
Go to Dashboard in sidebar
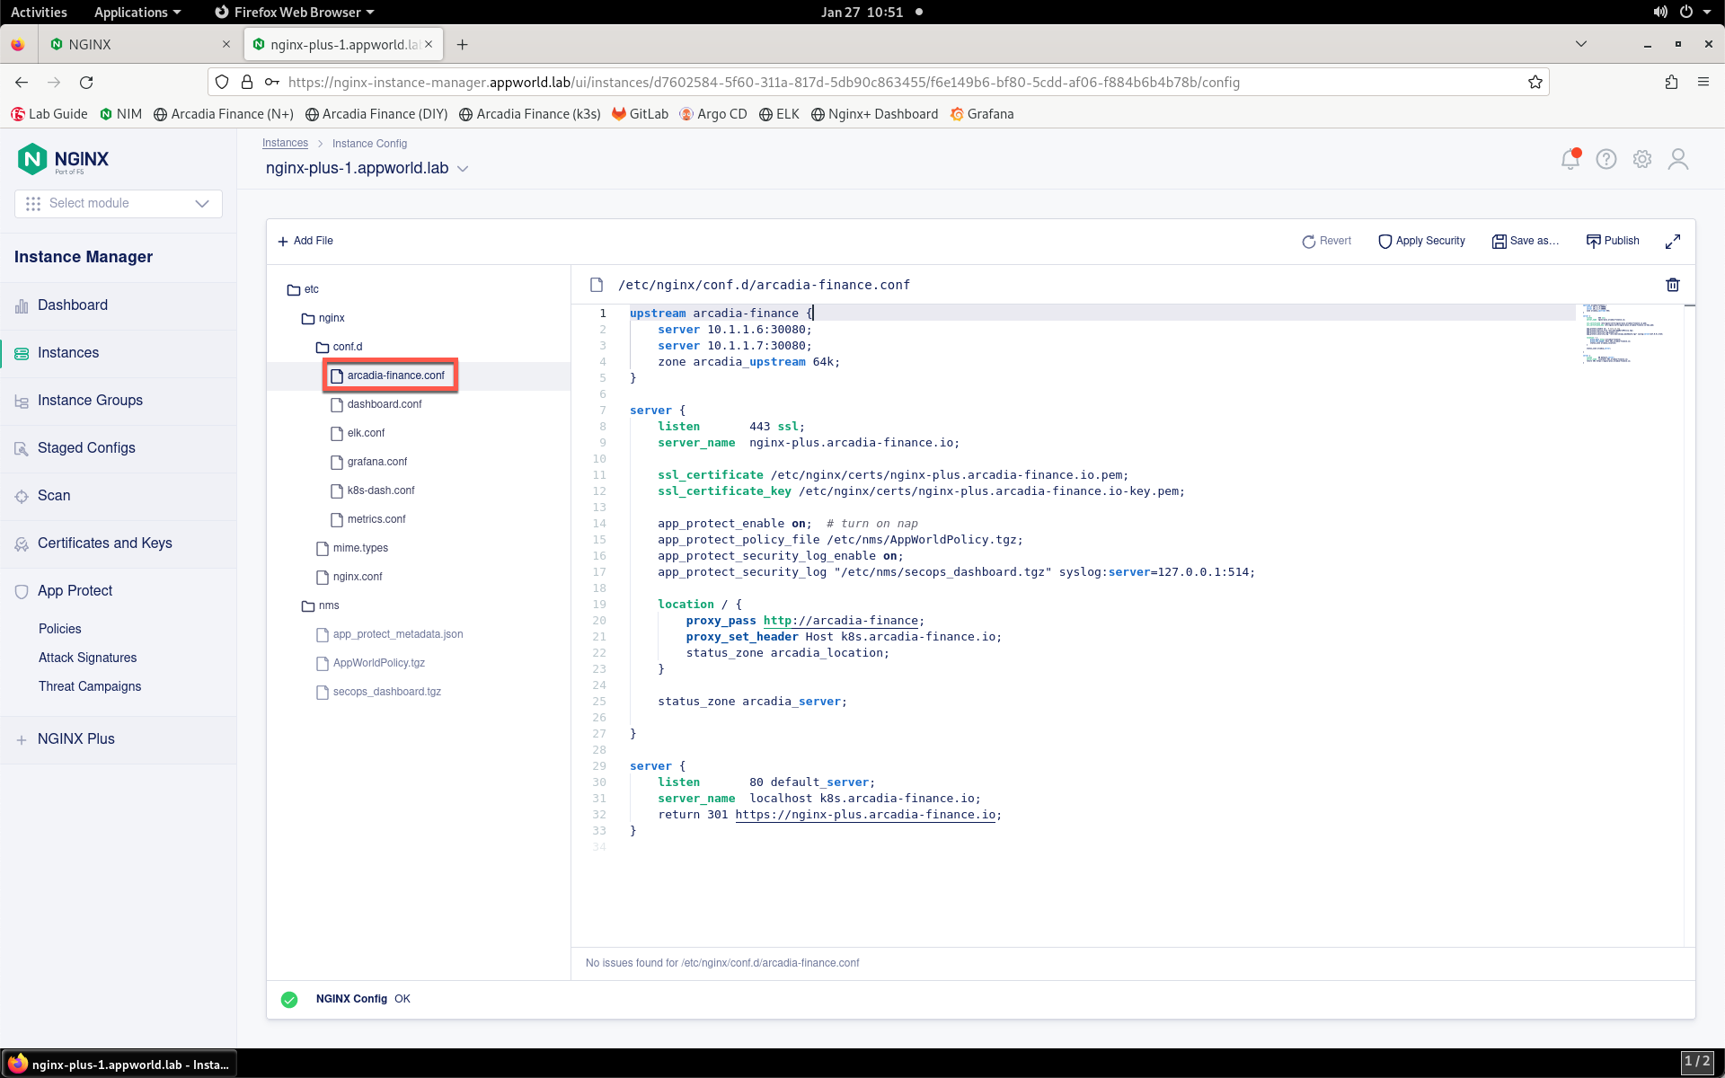click(119, 305)
